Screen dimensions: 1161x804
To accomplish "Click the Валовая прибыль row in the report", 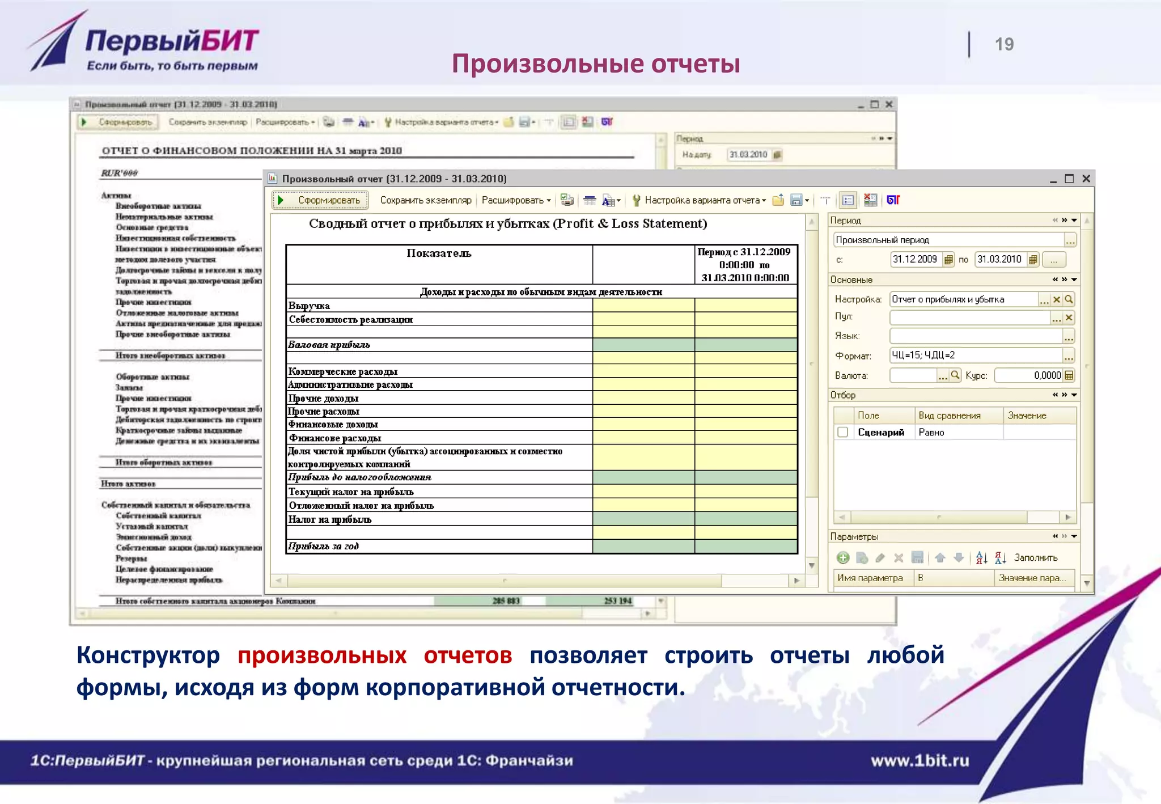I will click(541, 345).
